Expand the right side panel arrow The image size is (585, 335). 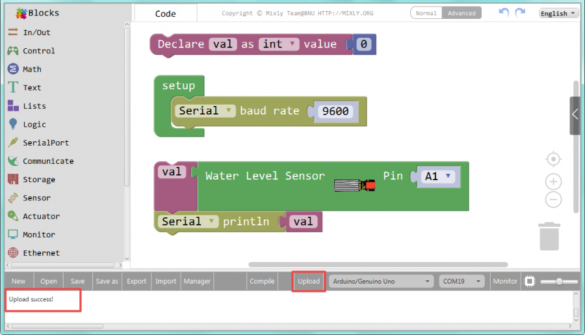coord(575,115)
